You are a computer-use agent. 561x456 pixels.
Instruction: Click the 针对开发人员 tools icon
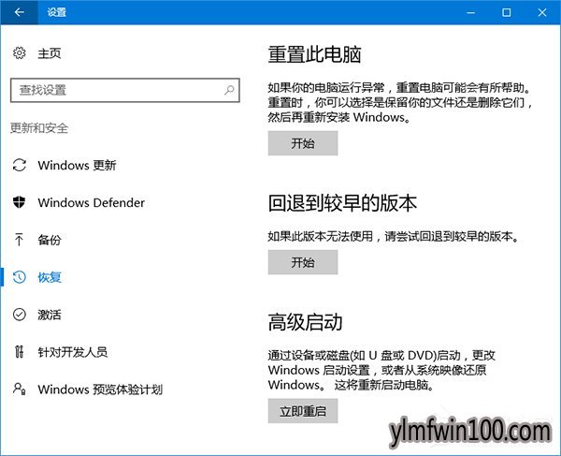(x=19, y=352)
